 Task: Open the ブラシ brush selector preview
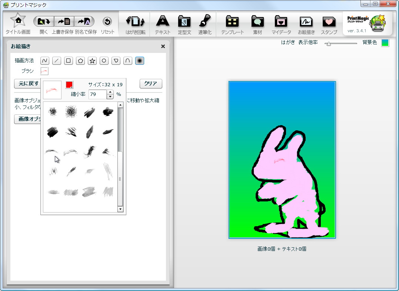pos(44,71)
